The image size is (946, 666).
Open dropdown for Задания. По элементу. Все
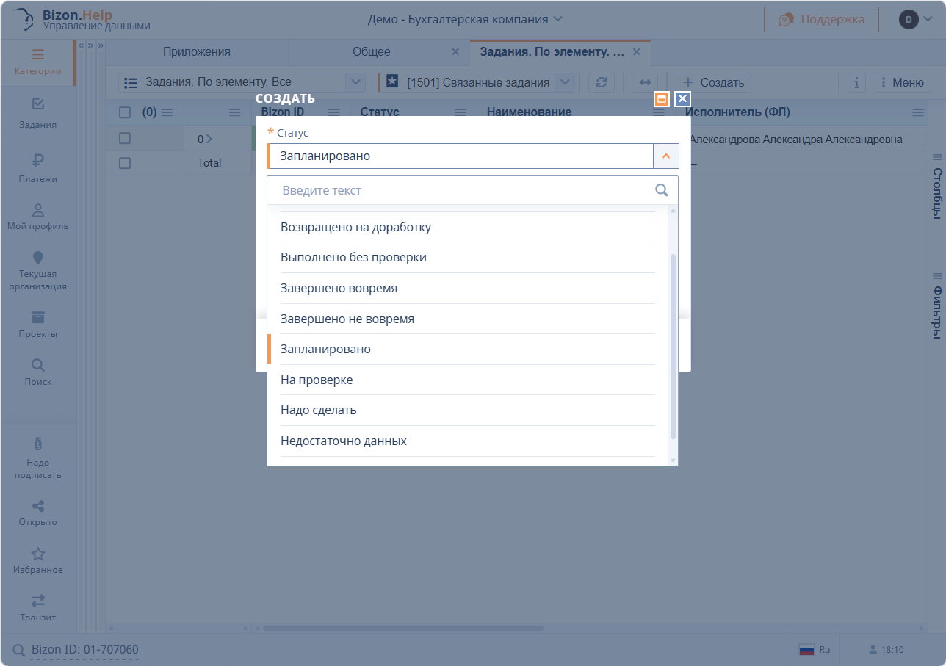(355, 82)
